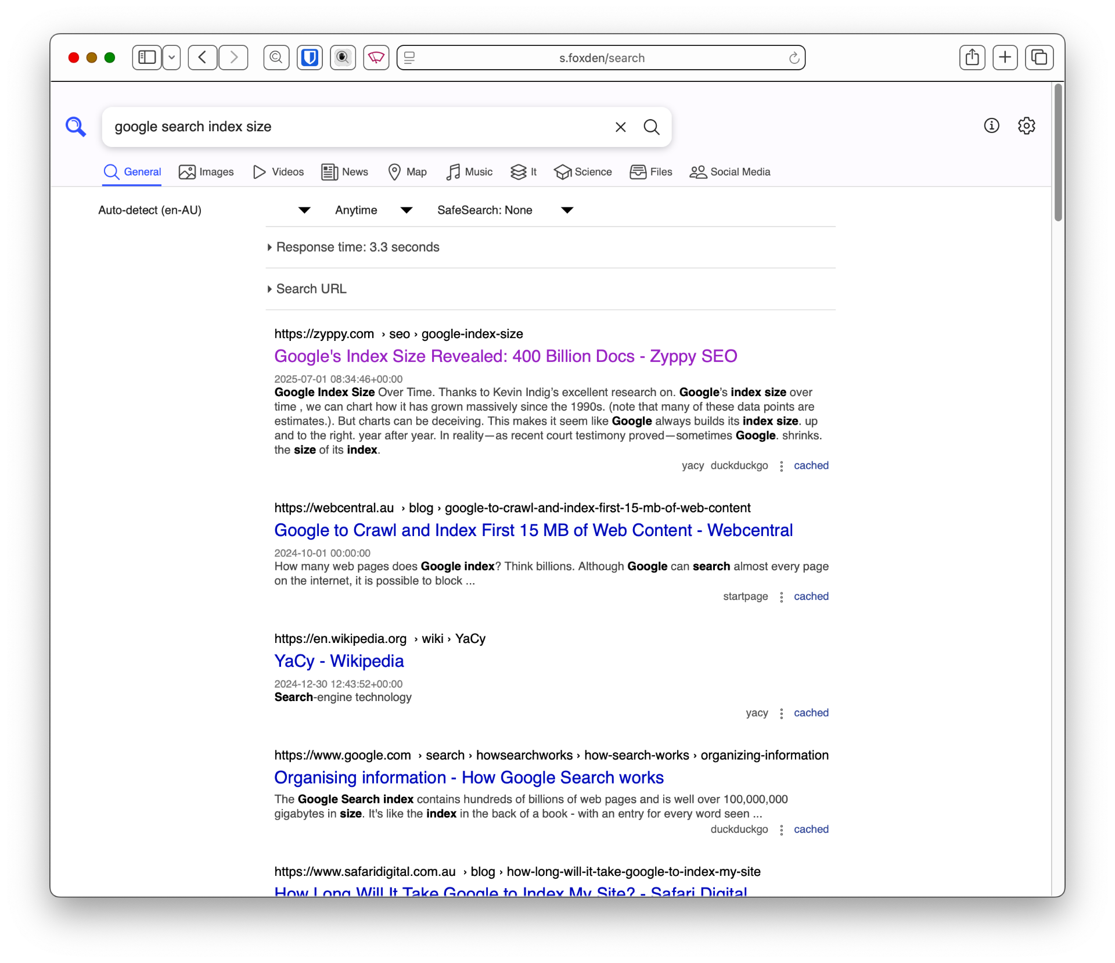Click the Bitwarden blue shield extension icon
This screenshot has width=1115, height=963.
pyautogui.click(x=310, y=58)
